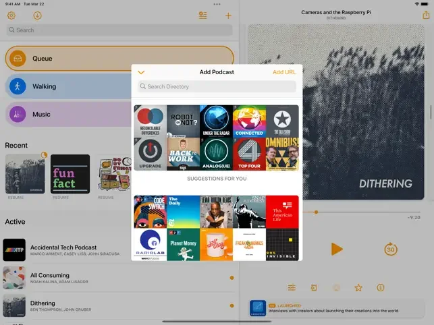Choose the Connected podcast artwork
The width and height of the screenshot is (434, 325).
point(249,121)
